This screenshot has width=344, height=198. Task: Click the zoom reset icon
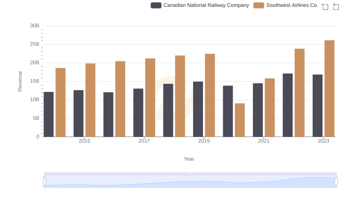coord(336,6)
